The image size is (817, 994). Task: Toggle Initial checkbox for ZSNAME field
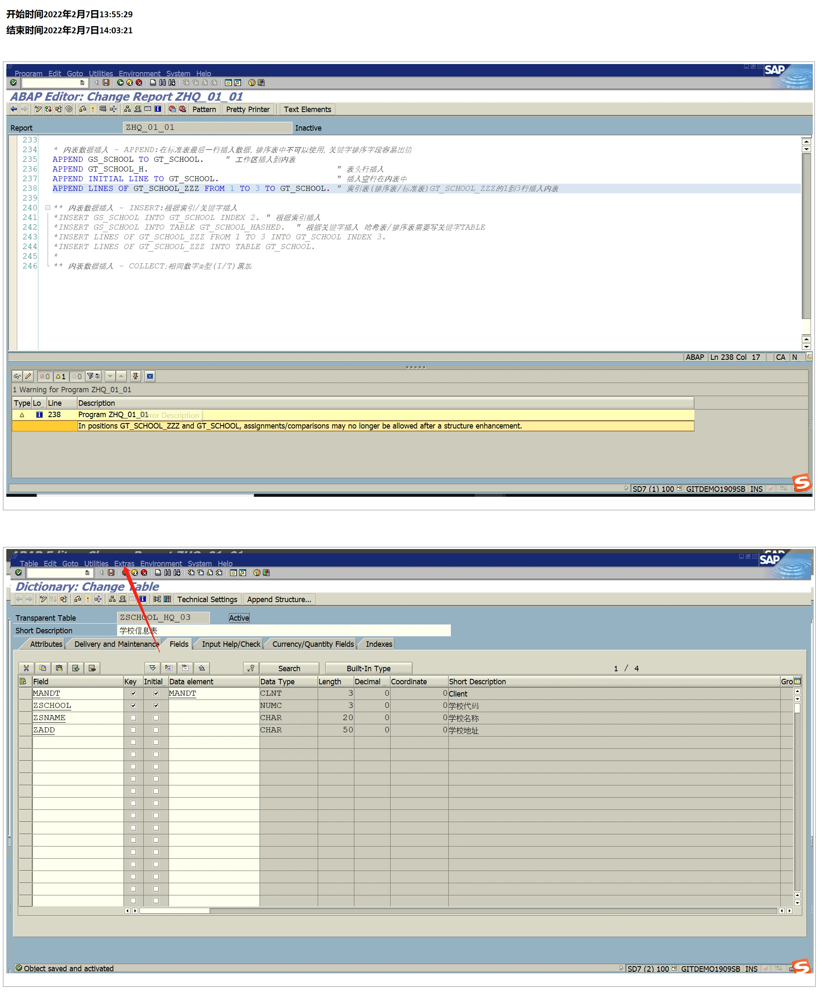pyautogui.click(x=156, y=718)
